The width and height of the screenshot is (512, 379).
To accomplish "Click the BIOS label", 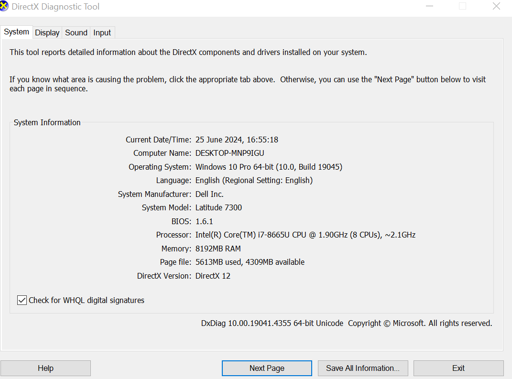I will coord(181,221).
